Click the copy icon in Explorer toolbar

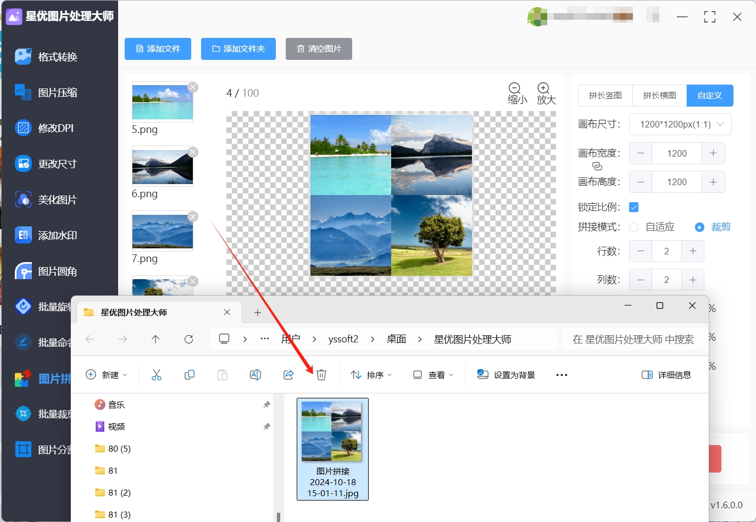pyautogui.click(x=190, y=375)
